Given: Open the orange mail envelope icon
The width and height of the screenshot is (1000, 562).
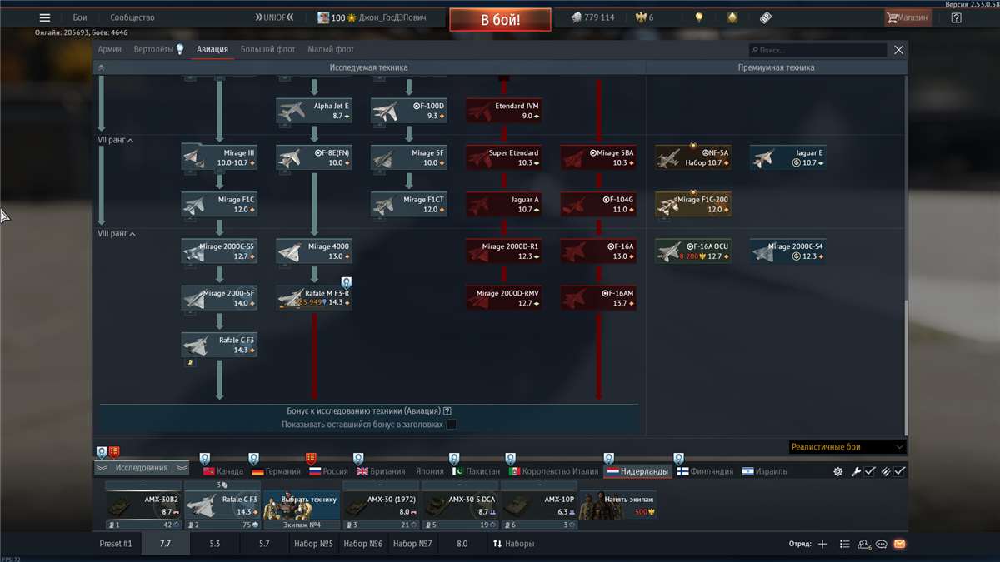Looking at the screenshot, I should [x=899, y=544].
